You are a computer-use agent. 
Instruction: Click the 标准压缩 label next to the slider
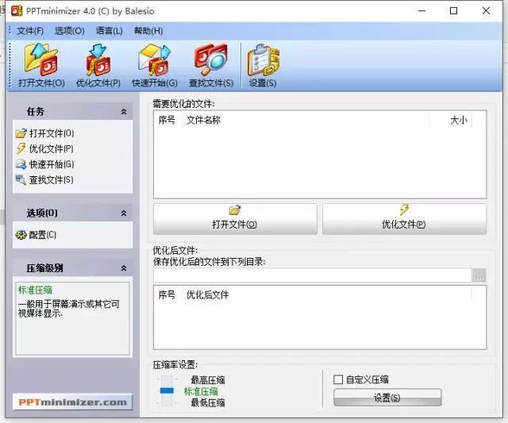pos(201,391)
